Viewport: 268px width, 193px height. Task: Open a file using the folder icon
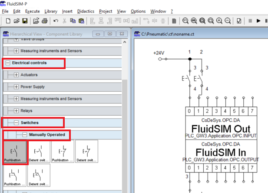[17, 21]
